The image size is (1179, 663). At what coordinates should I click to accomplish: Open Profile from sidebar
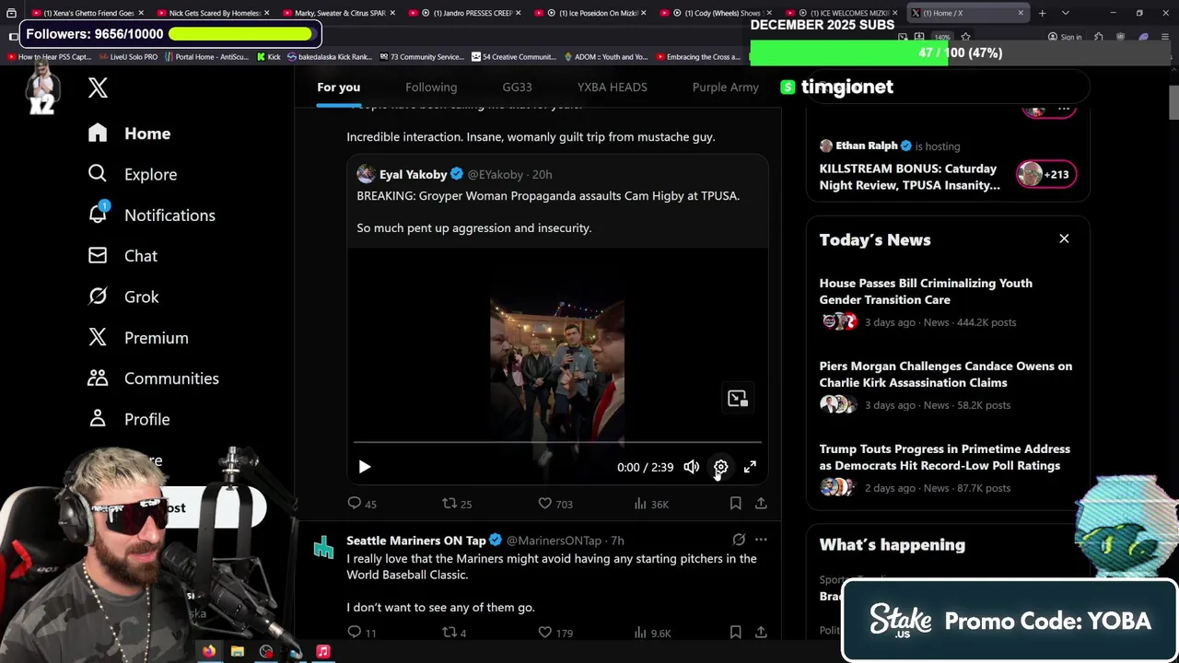(x=129, y=419)
